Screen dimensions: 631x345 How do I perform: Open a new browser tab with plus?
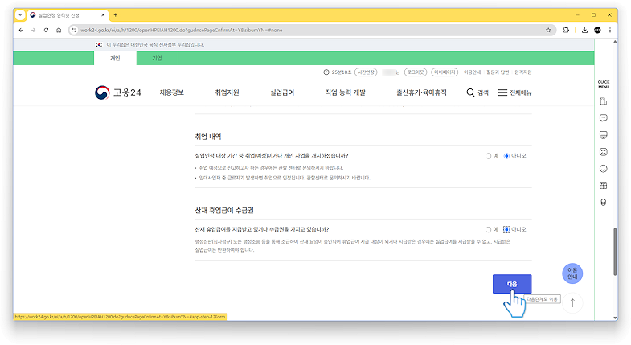[x=116, y=15]
